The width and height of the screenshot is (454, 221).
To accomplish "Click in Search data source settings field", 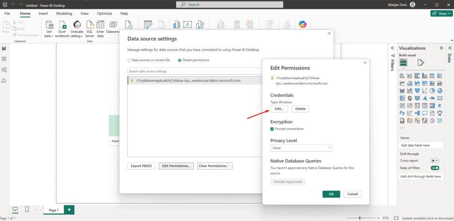I will click(x=195, y=71).
